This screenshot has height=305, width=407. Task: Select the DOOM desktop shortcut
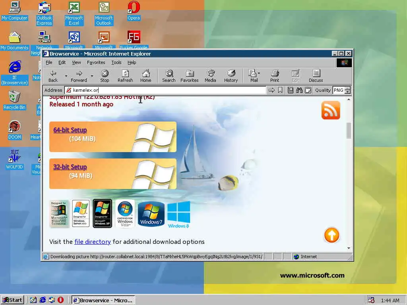tap(15, 130)
